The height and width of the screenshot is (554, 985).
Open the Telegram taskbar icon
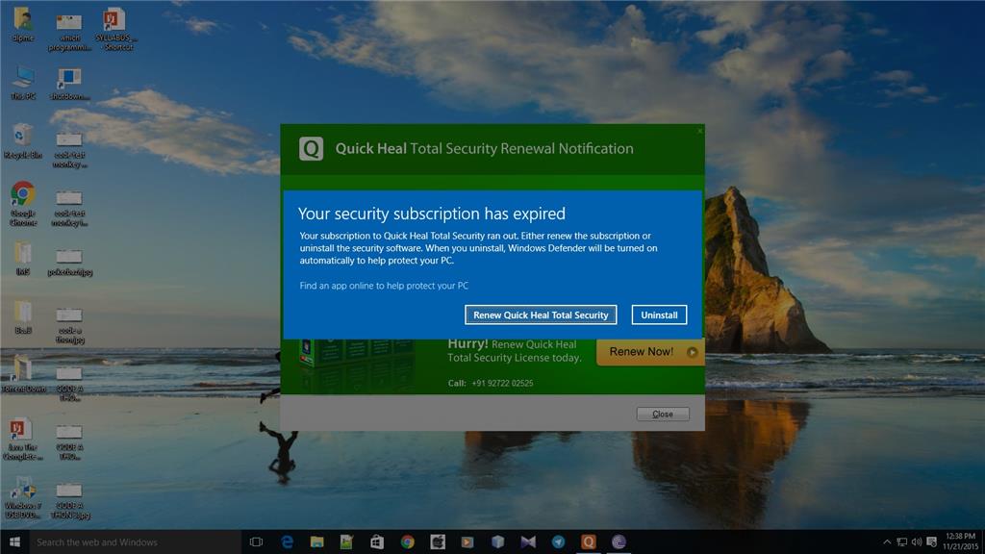point(558,541)
